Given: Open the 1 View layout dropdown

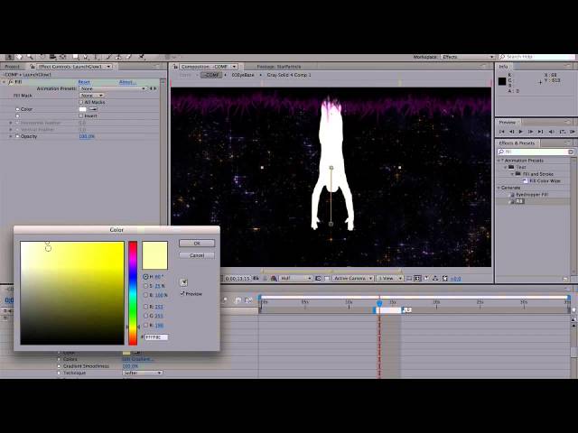Looking at the screenshot, I should click(390, 279).
